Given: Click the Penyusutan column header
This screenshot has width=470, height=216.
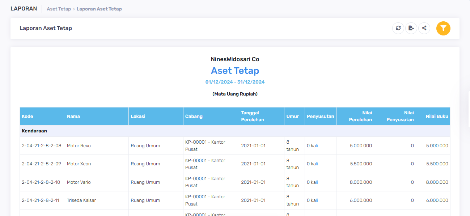Looking at the screenshot, I should (321, 117).
